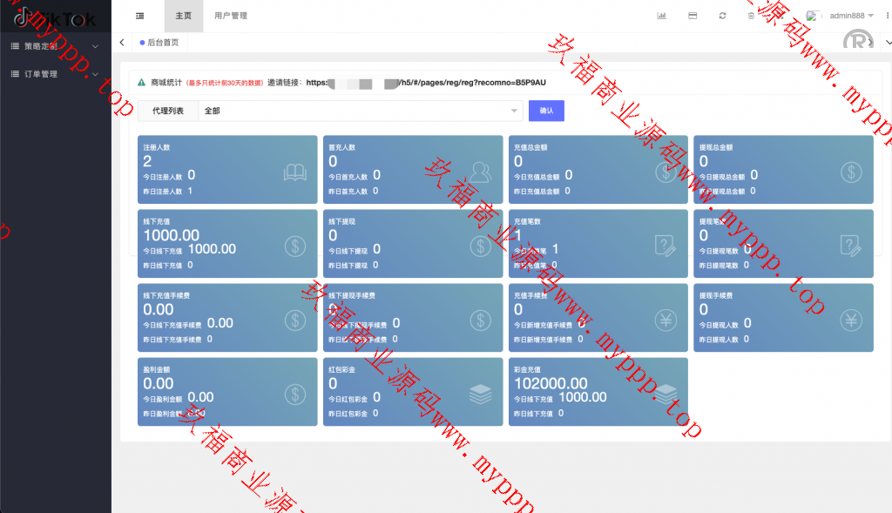892x513 pixels.
Task: Click the TikTok logo in the sidebar
Action: [x=54, y=17]
